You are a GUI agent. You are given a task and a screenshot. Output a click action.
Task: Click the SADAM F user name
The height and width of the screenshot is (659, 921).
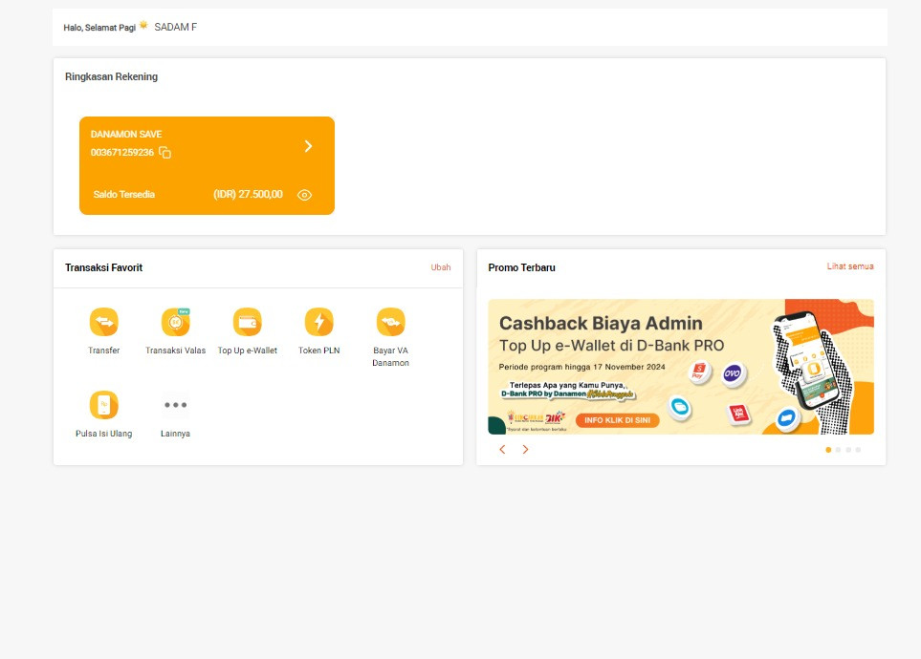coord(176,27)
